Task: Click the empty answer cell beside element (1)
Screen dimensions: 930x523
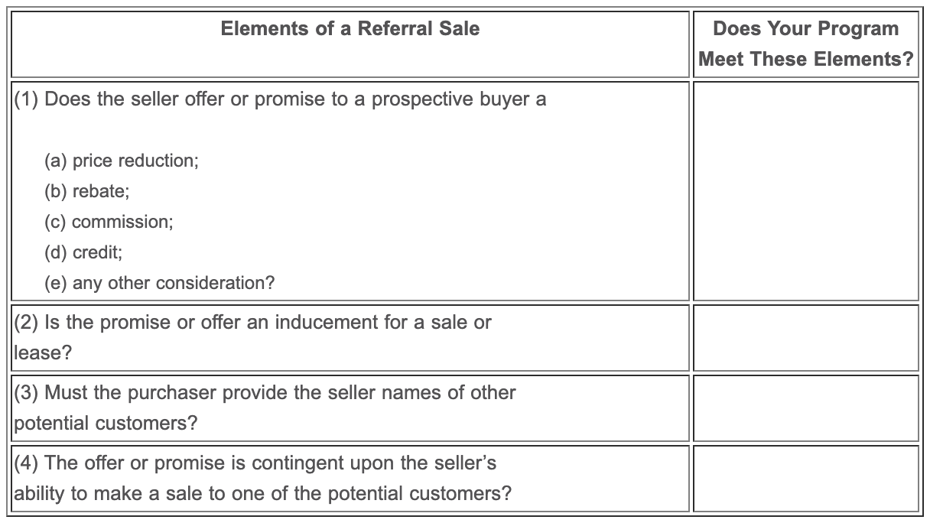Action: click(805, 191)
